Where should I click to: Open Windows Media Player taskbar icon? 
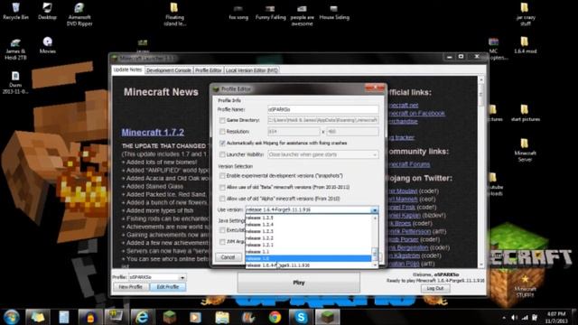point(195,317)
